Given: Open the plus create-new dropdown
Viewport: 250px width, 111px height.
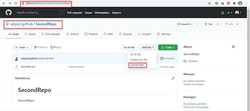Looking at the screenshot, I should point(230,13).
